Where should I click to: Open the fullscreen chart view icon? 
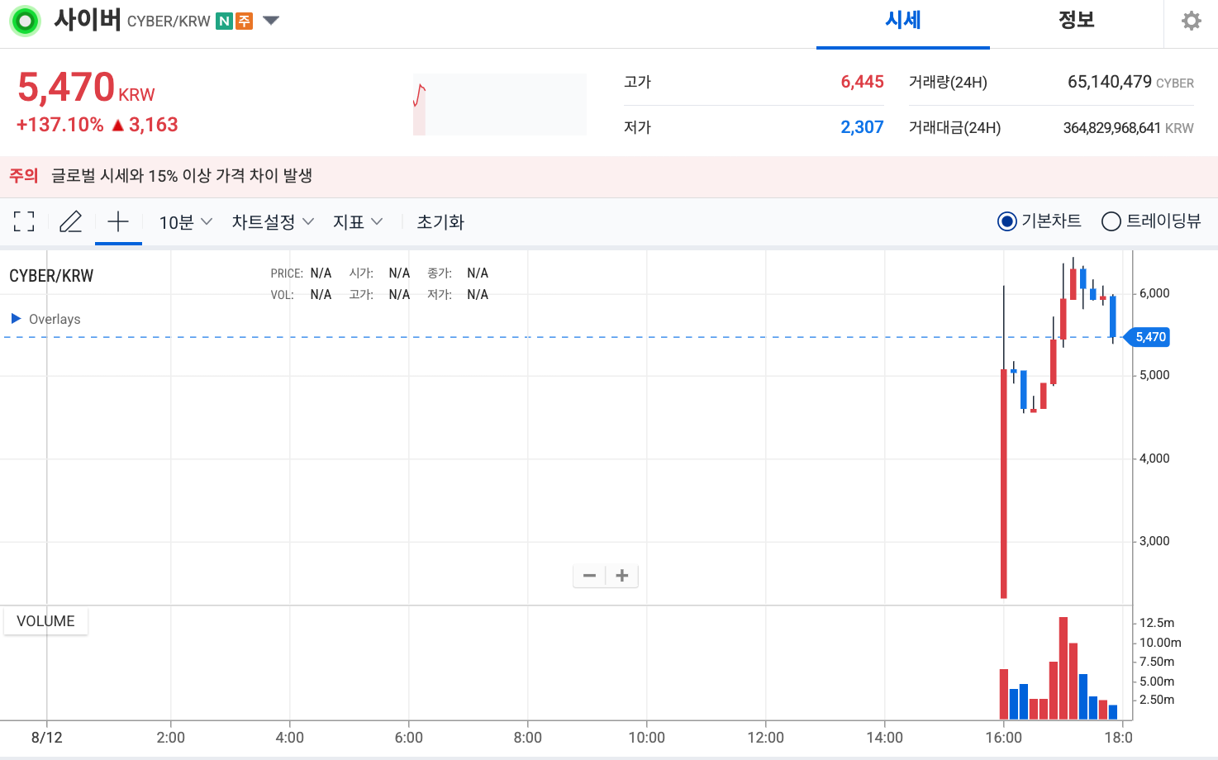(x=23, y=221)
